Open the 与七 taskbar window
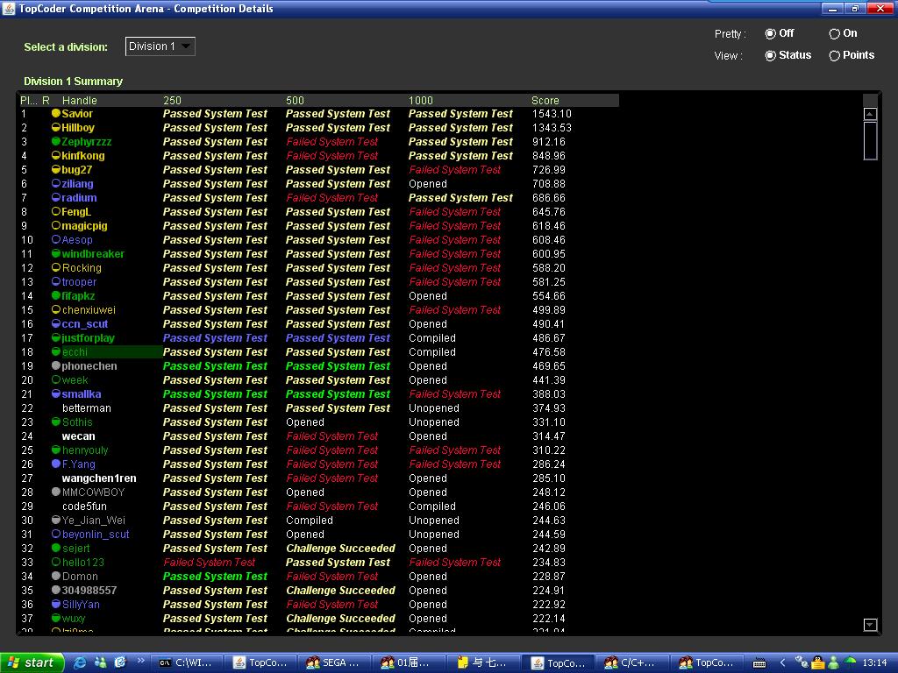 click(484, 662)
